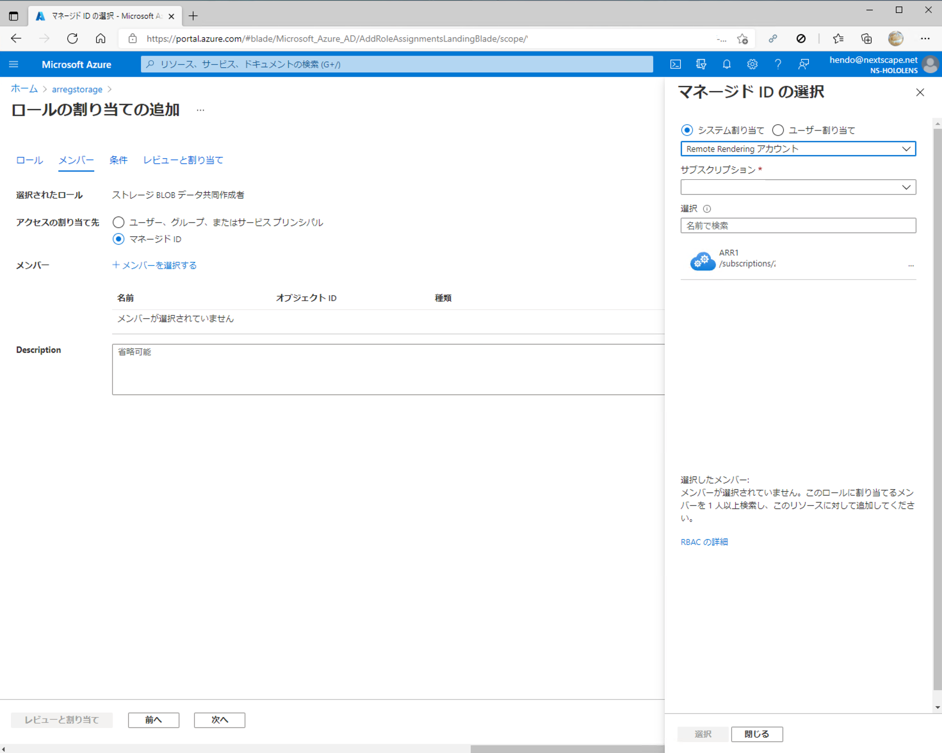Click the panel vertical scrollbar down arrow

pyautogui.click(x=938, y=708)
